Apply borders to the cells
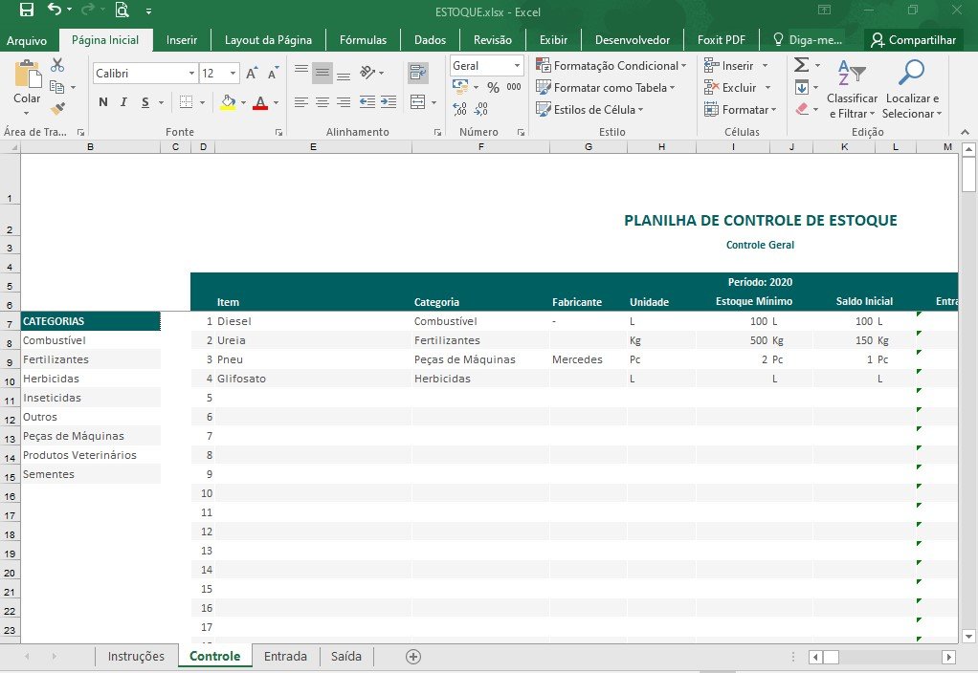The image size is (978, 673). coord(186,102)
